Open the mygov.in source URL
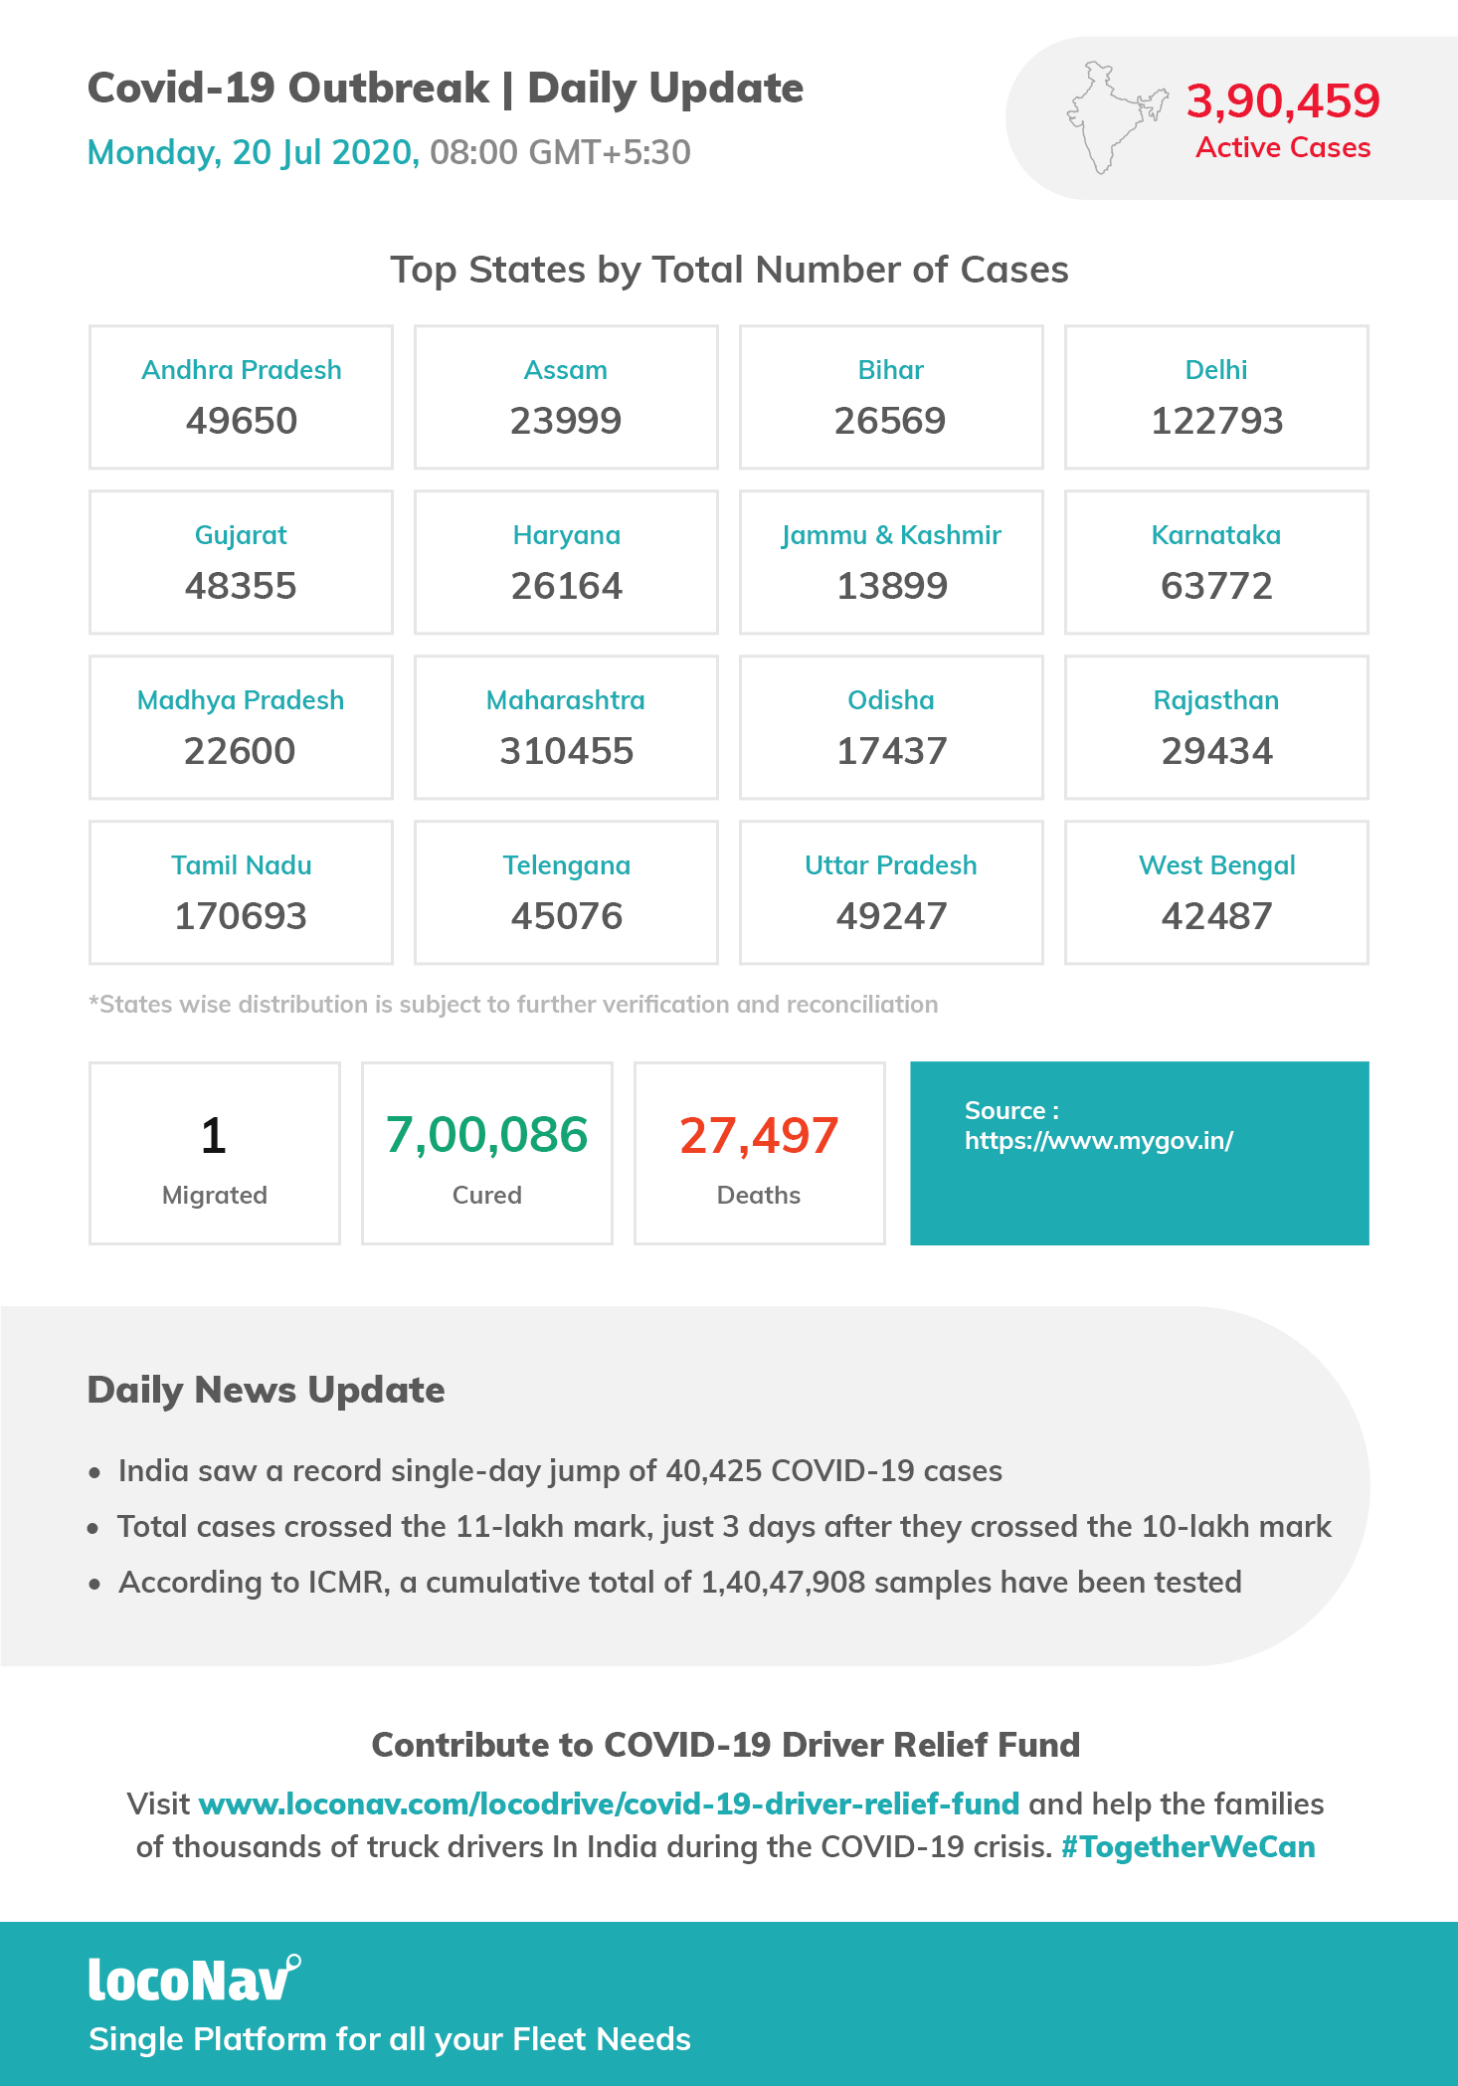Image resolution: width=1458 pixels, height=2086 pixels. point(1098,1140)
